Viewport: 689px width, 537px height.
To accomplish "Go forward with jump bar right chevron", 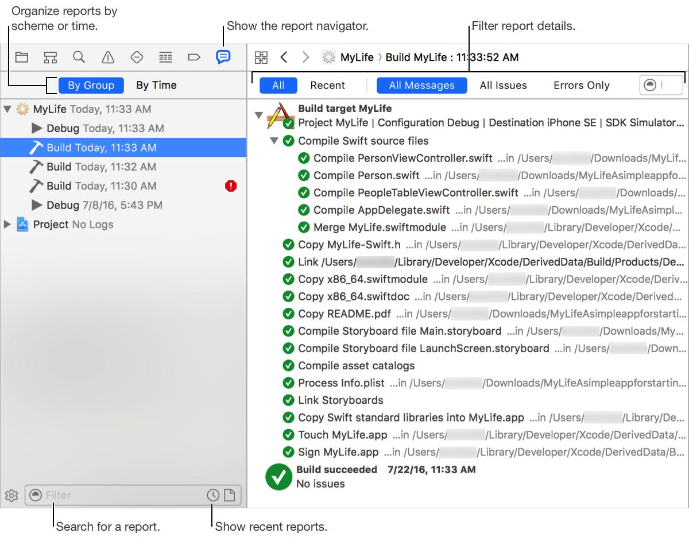I will click(x=305, y=57).
